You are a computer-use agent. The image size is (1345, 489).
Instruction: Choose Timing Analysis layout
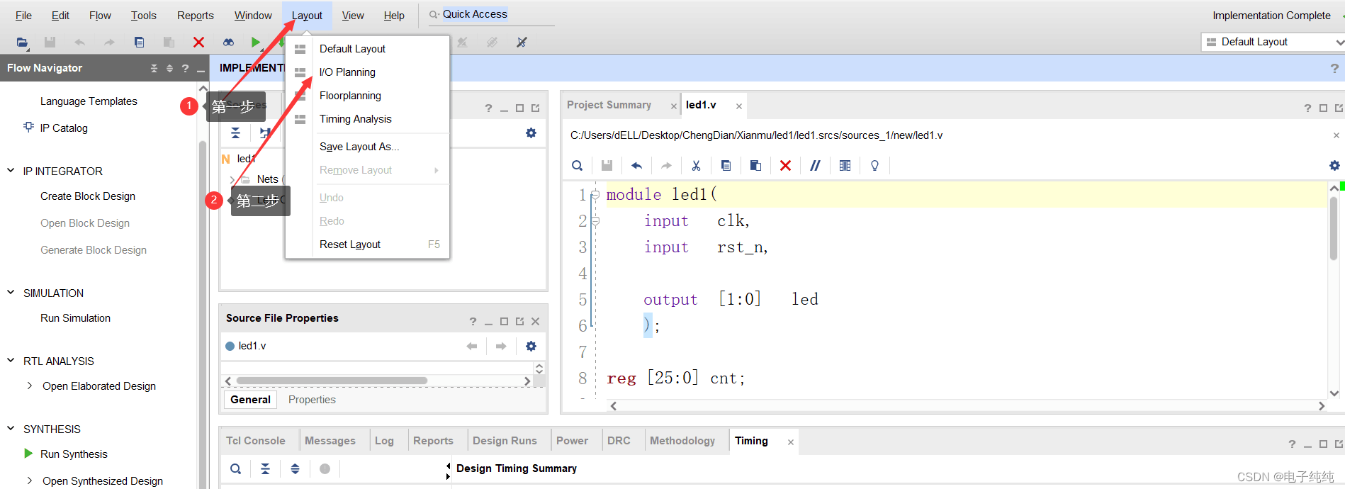point(367,119)
